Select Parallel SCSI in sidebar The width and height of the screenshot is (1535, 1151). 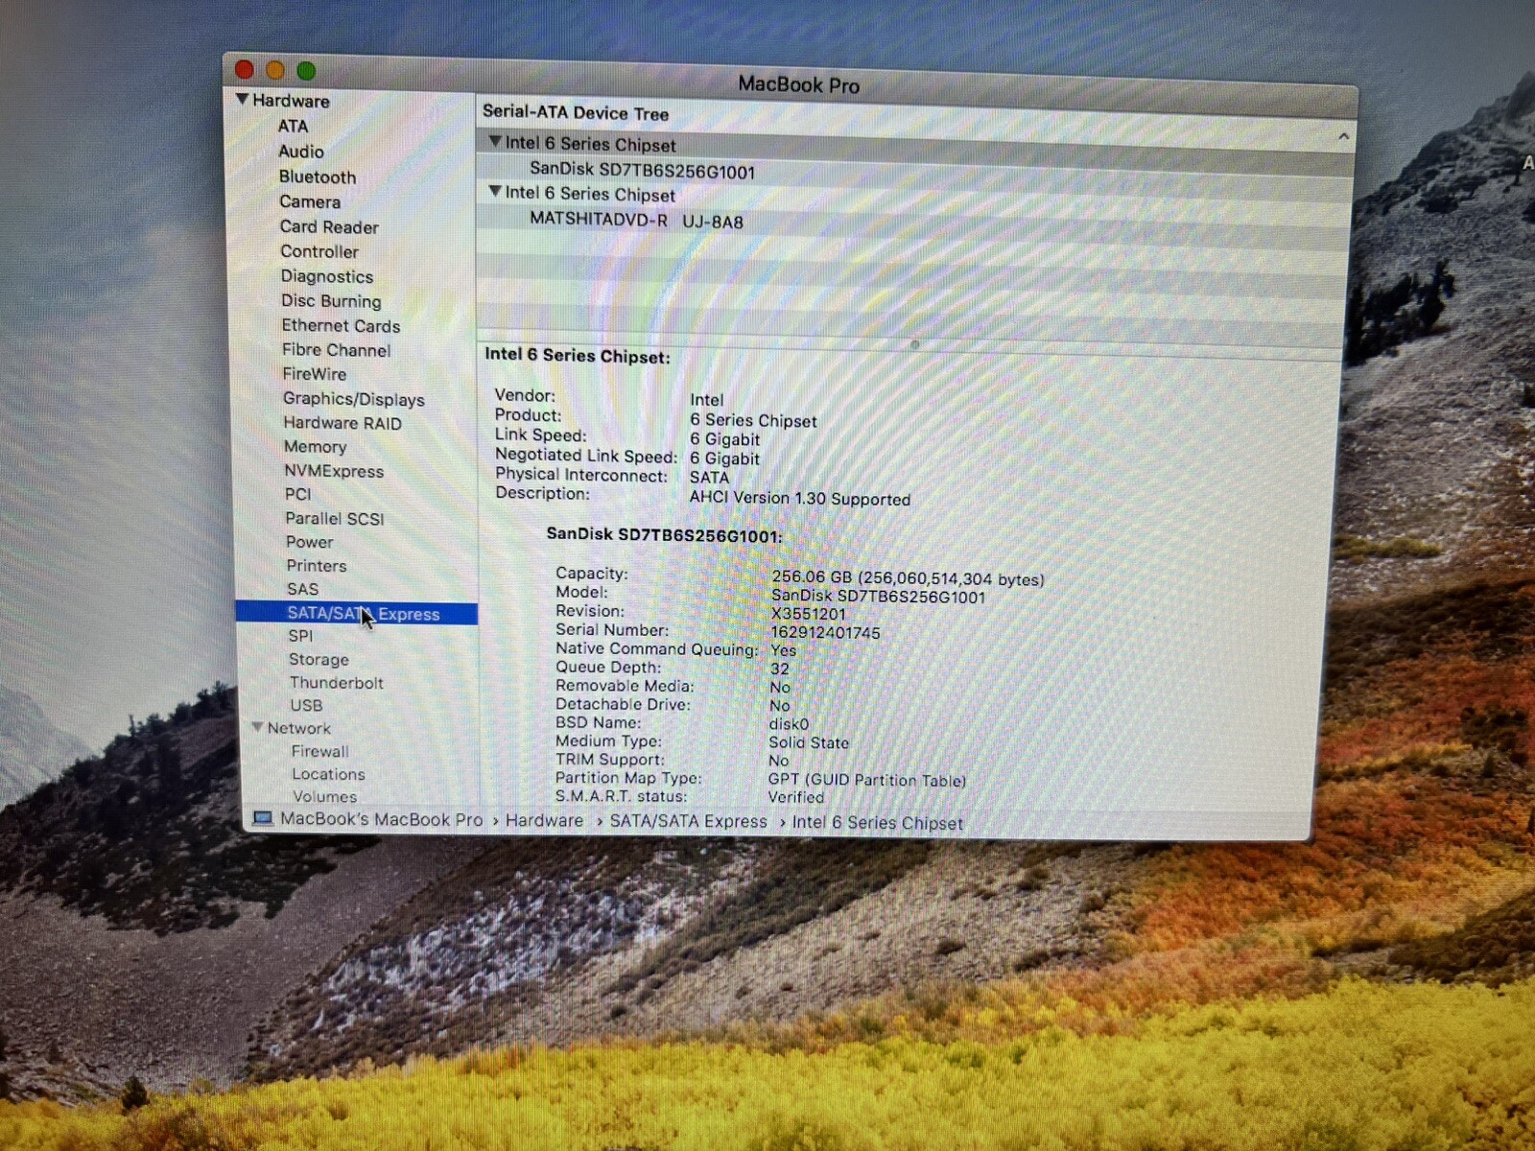click(x=334, y=518)
